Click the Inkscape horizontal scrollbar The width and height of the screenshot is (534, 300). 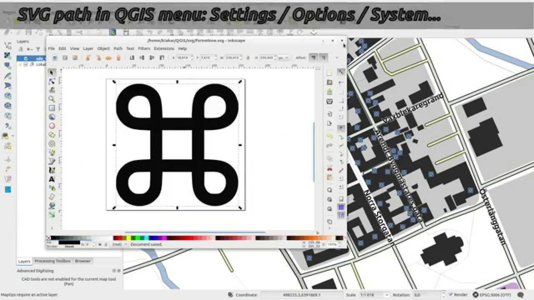point(195,232)
